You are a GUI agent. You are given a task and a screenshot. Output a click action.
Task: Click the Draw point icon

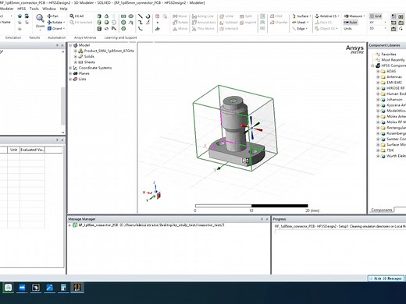coord(158,23)
